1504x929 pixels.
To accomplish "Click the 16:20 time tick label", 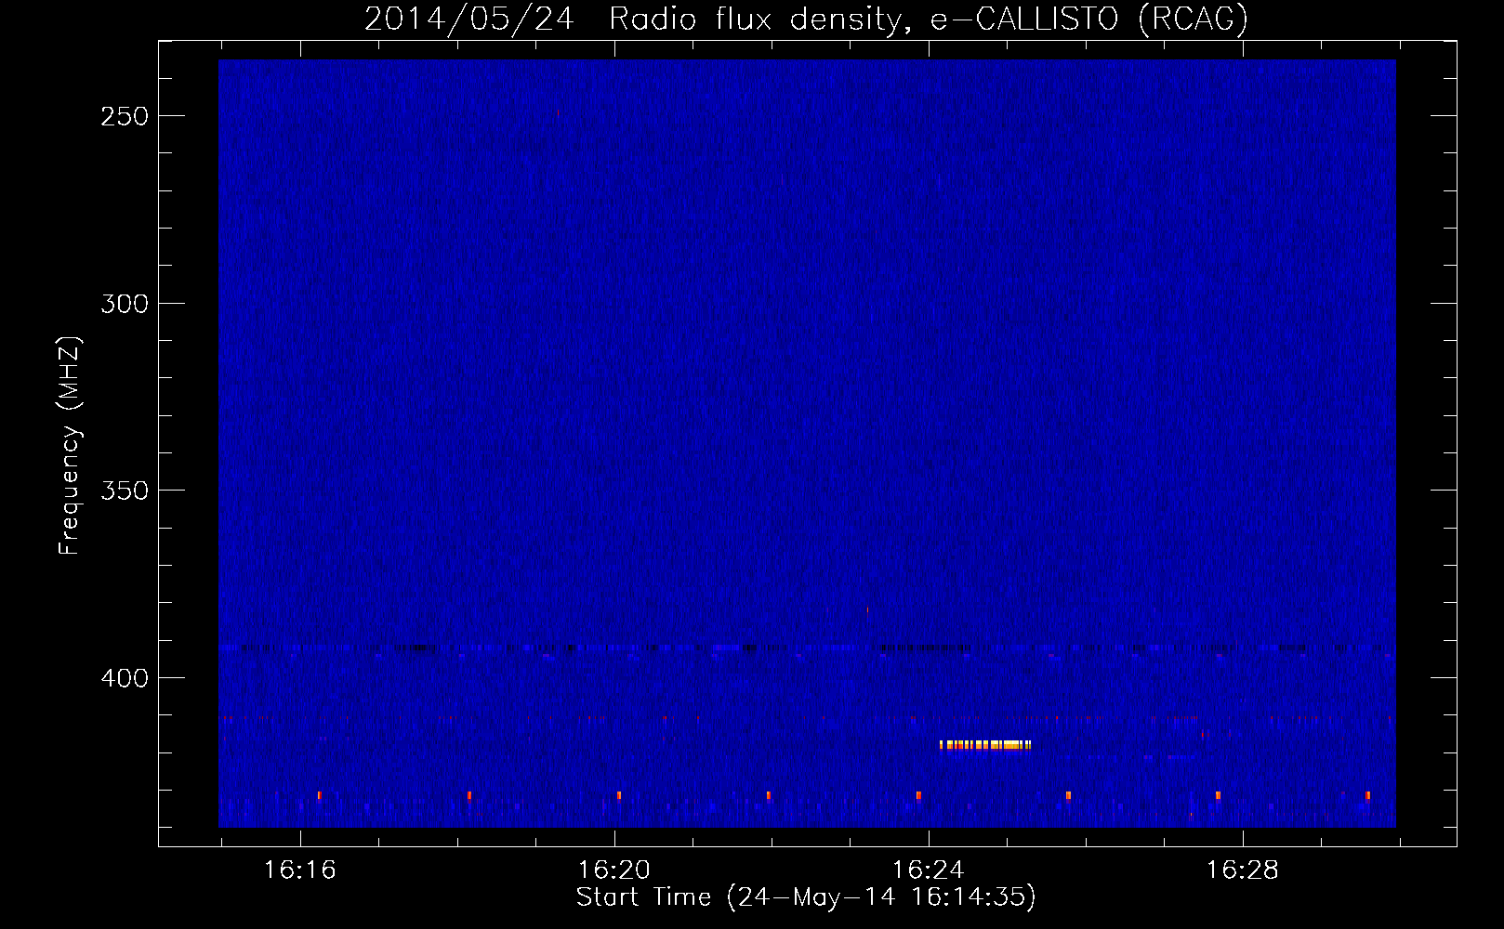I will click(614, 870).
